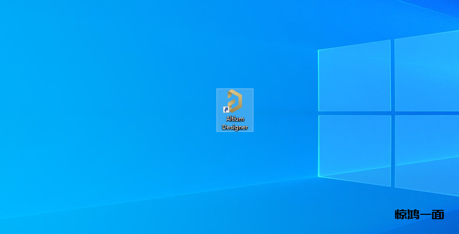This screenshot has width=459, height=234.
Task: Click the 一 character in the watermark
Action: click(x=425, y=214)
